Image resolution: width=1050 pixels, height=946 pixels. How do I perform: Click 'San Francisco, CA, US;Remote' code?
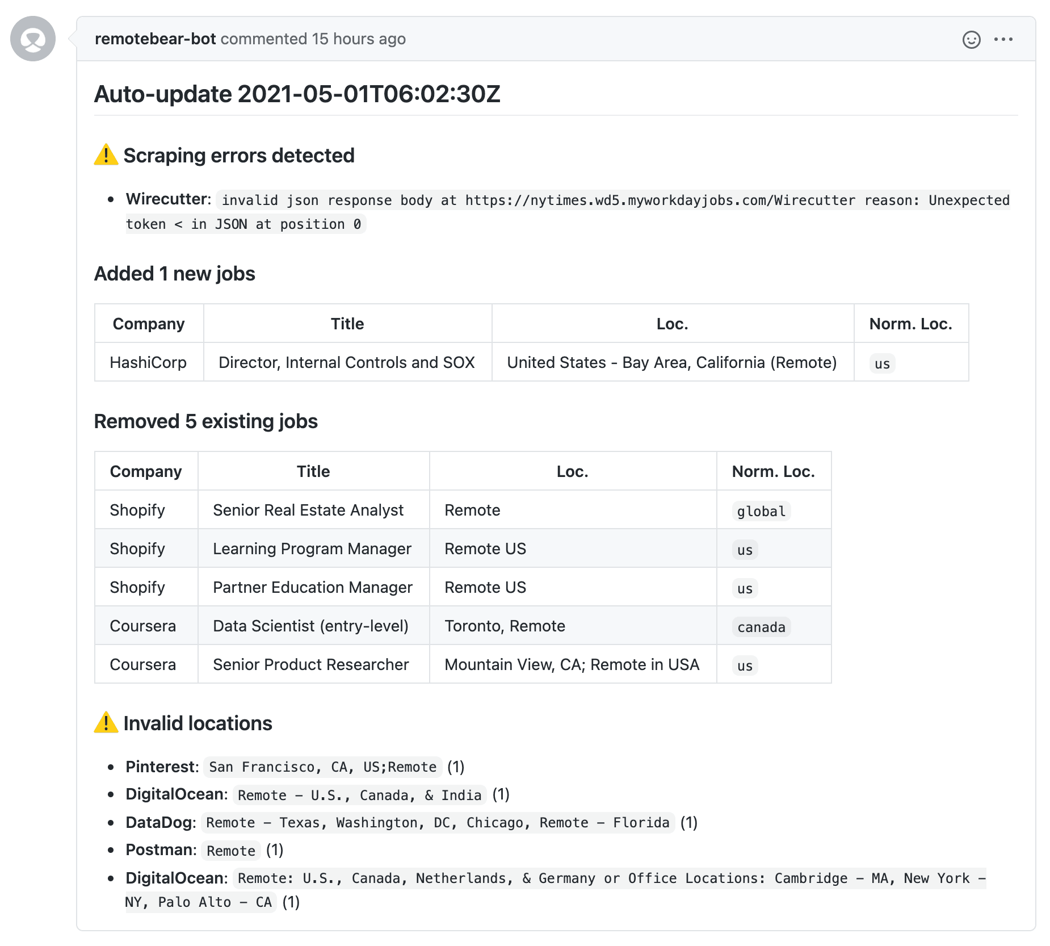(322, 767)
